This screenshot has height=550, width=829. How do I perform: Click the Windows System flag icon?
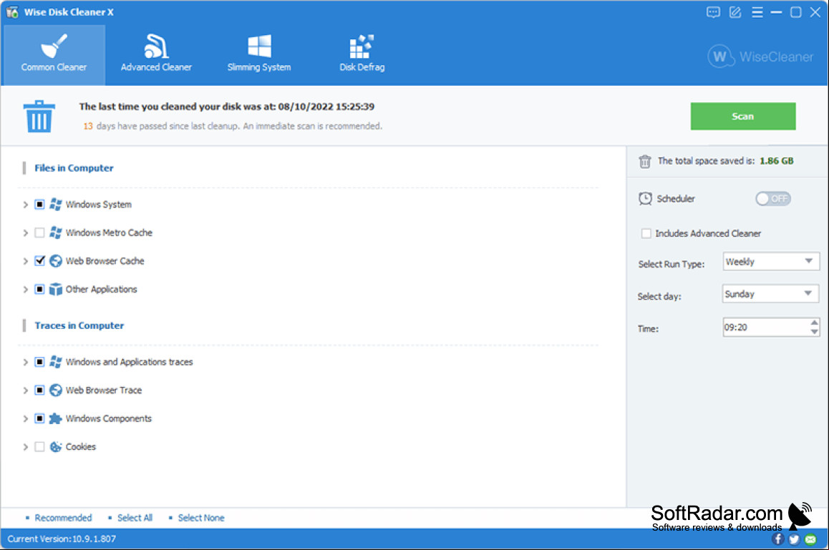pos(56,204)
